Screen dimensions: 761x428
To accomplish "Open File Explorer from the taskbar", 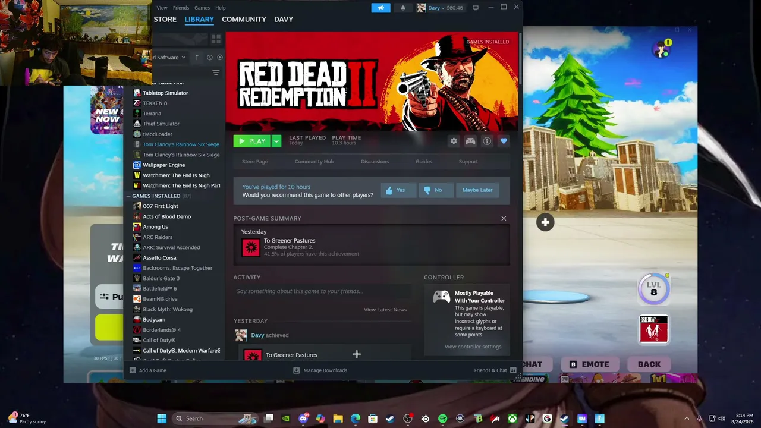I will click(338, 418).
